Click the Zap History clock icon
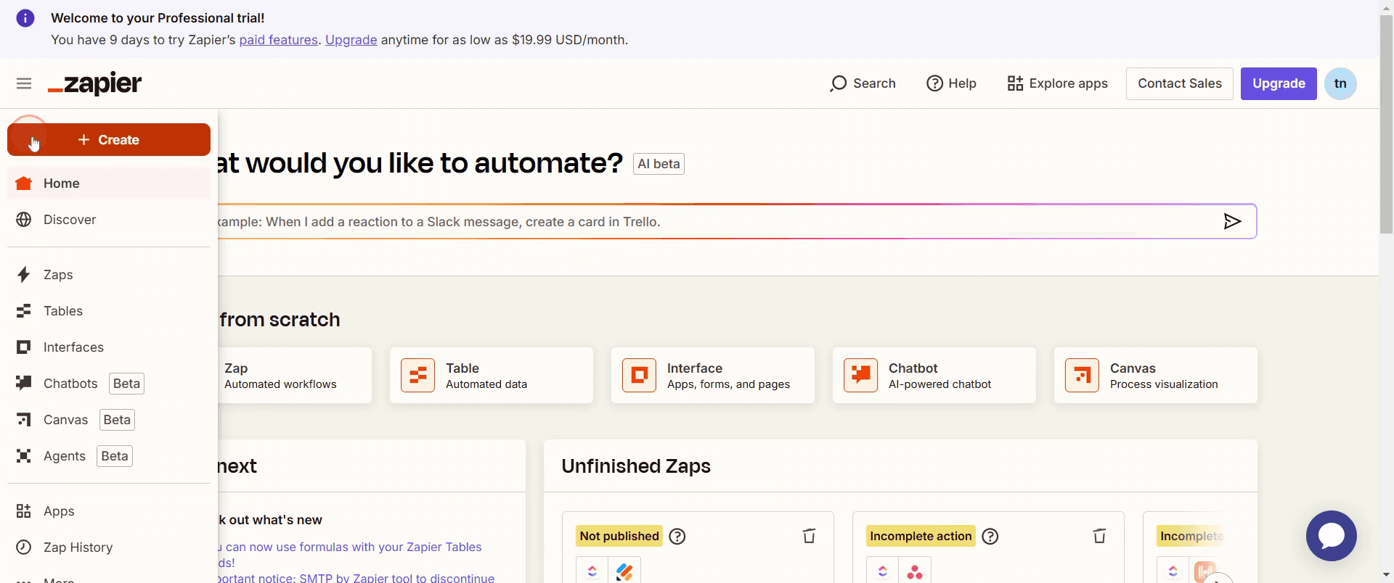The width and height of the screenshot is (1394, 583). point(24,547)
